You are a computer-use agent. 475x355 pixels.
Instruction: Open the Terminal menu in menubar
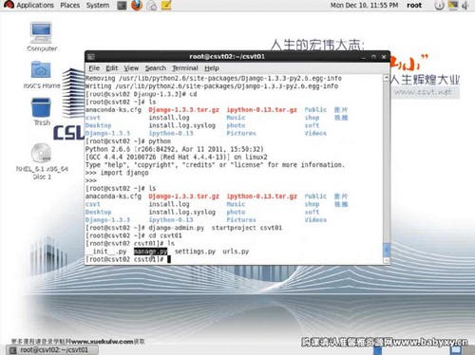(185, 68)
